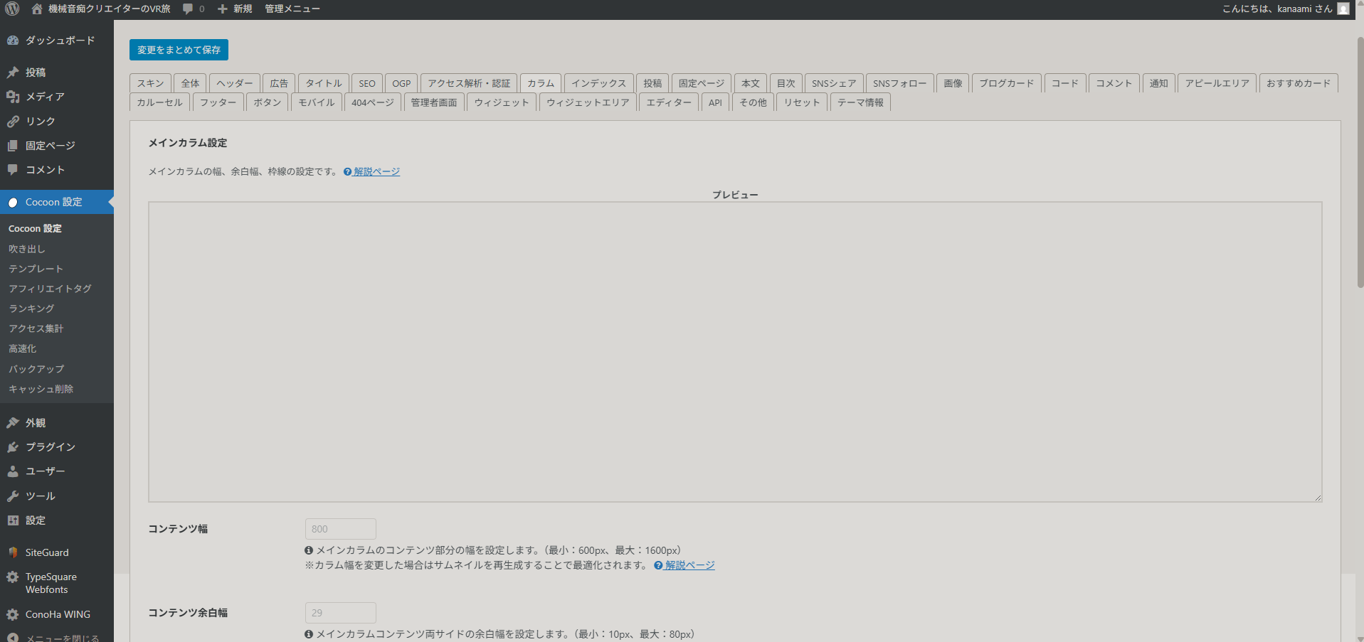The image size is (1364, 642).
Task: Open the site home icon in admin bar
Action: [37, 9]
